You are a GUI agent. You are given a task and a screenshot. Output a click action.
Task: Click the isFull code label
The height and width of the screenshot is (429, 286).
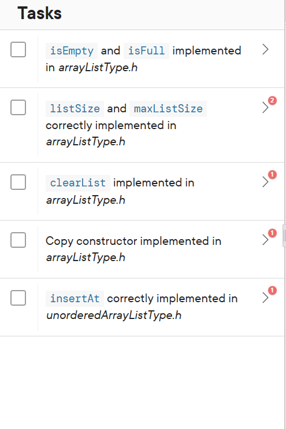tap(146, 51)
